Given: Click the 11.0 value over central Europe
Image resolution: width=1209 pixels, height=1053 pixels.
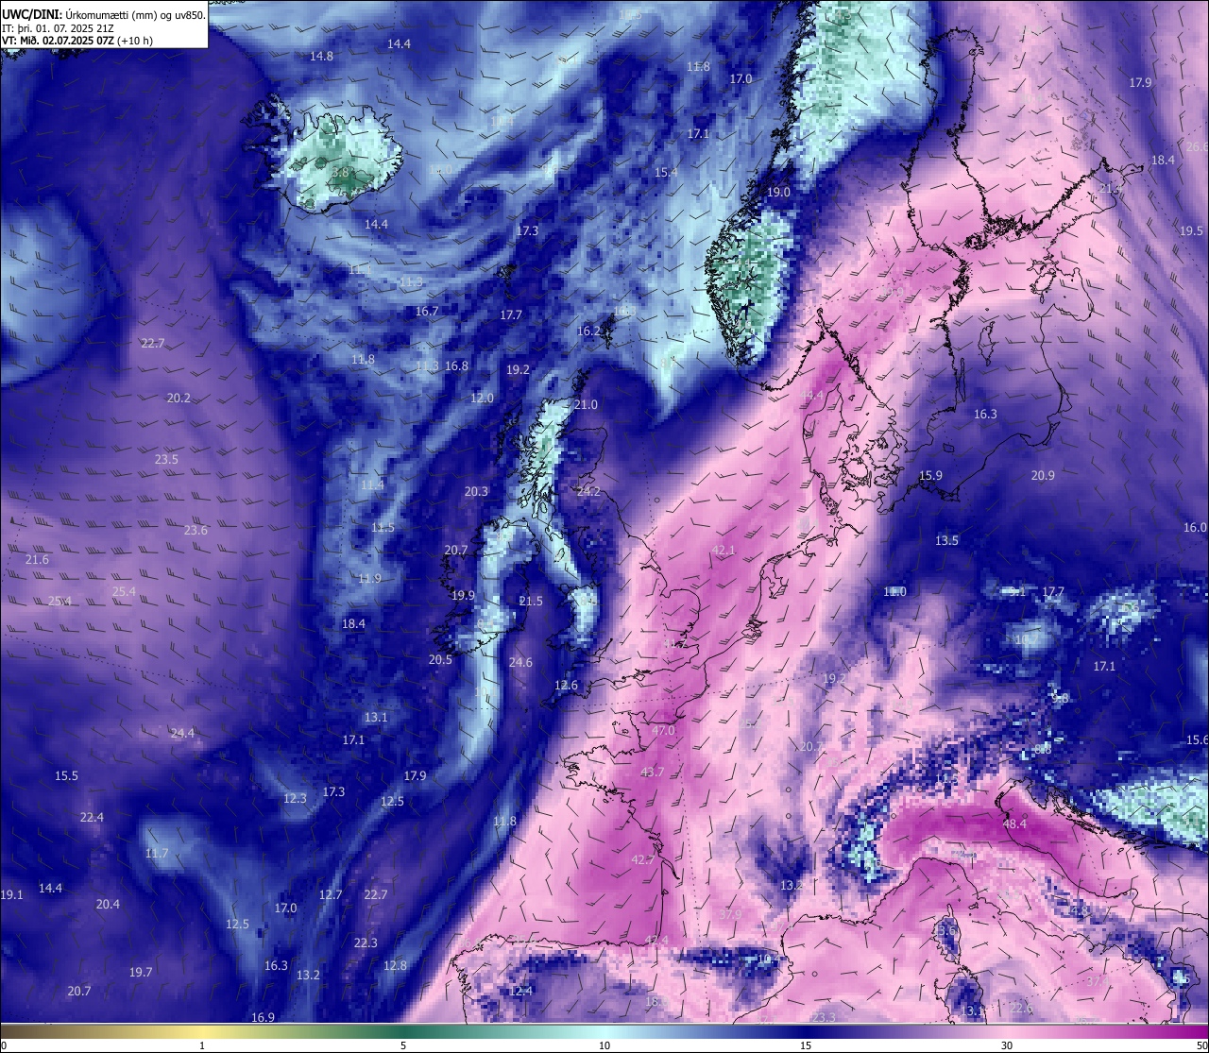Looking at the screenshot, I should tap(894, 592).
